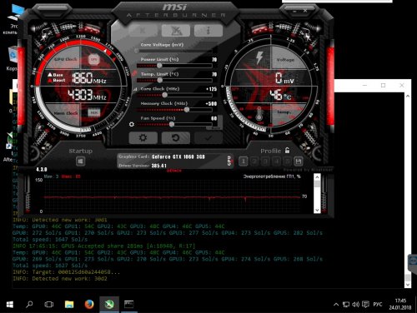Click the red Detach link
The width and height of the screenshot is (417, 313).
tap(174, 171)
